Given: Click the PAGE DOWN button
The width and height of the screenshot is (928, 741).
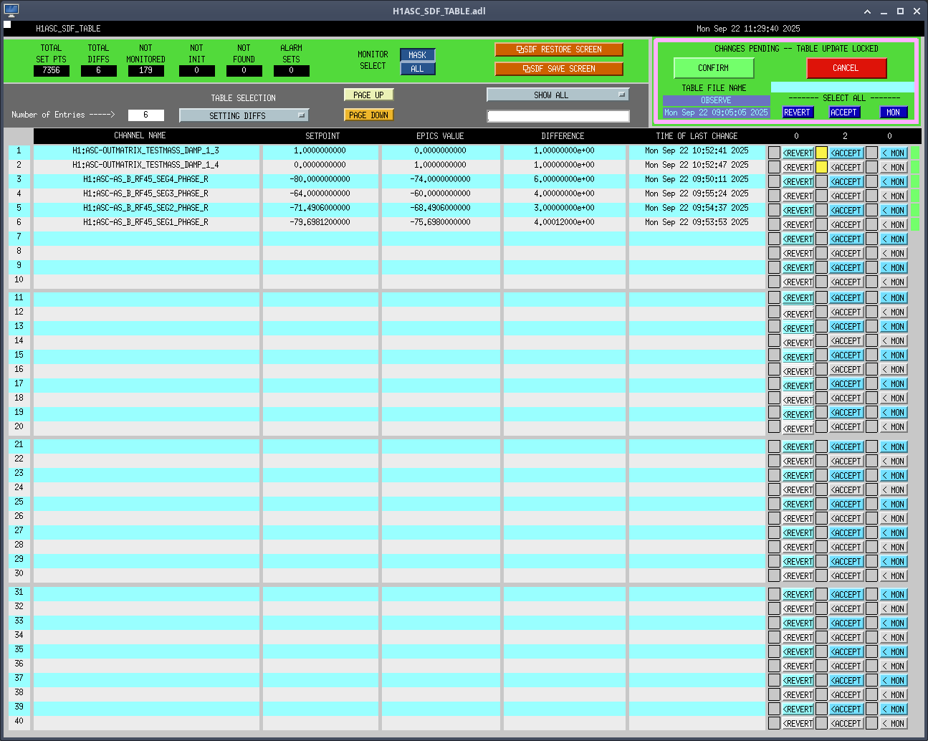Looking at the screenshot, I should [x=368, y=115].
